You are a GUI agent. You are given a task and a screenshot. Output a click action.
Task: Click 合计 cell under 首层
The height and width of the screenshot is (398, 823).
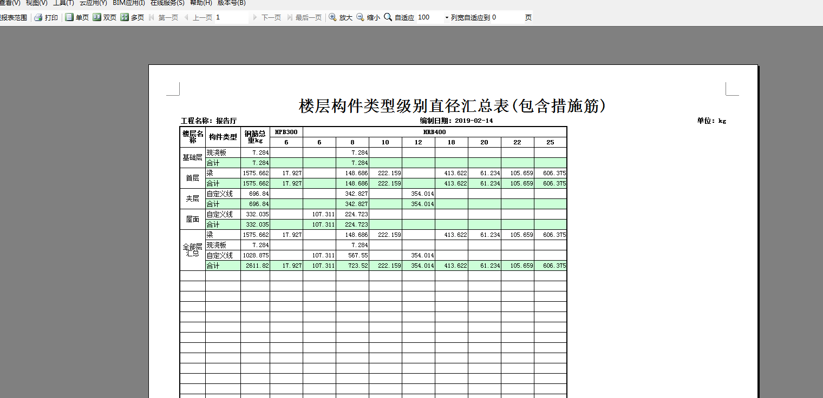tap(223, 184)
